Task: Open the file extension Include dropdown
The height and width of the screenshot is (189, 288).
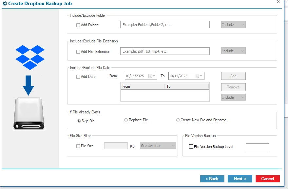Action: (x=233, y=51)
